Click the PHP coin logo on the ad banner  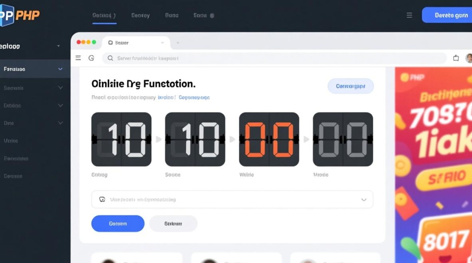404,77
